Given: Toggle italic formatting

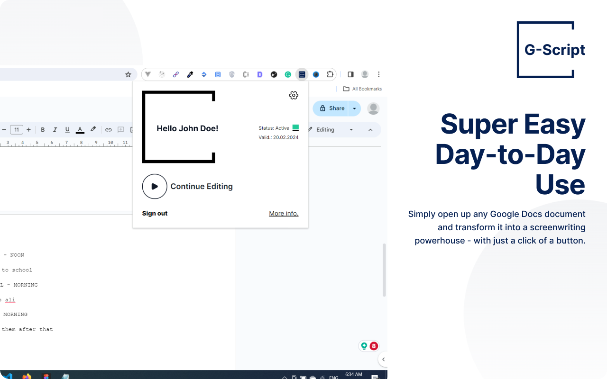Looking at the screenshot, I should tap(55, 130).
